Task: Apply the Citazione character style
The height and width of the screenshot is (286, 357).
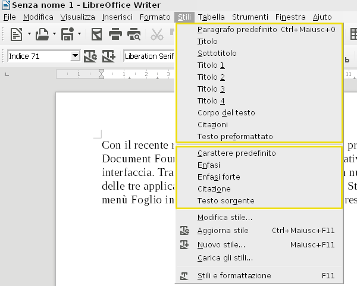Action: 259,189
